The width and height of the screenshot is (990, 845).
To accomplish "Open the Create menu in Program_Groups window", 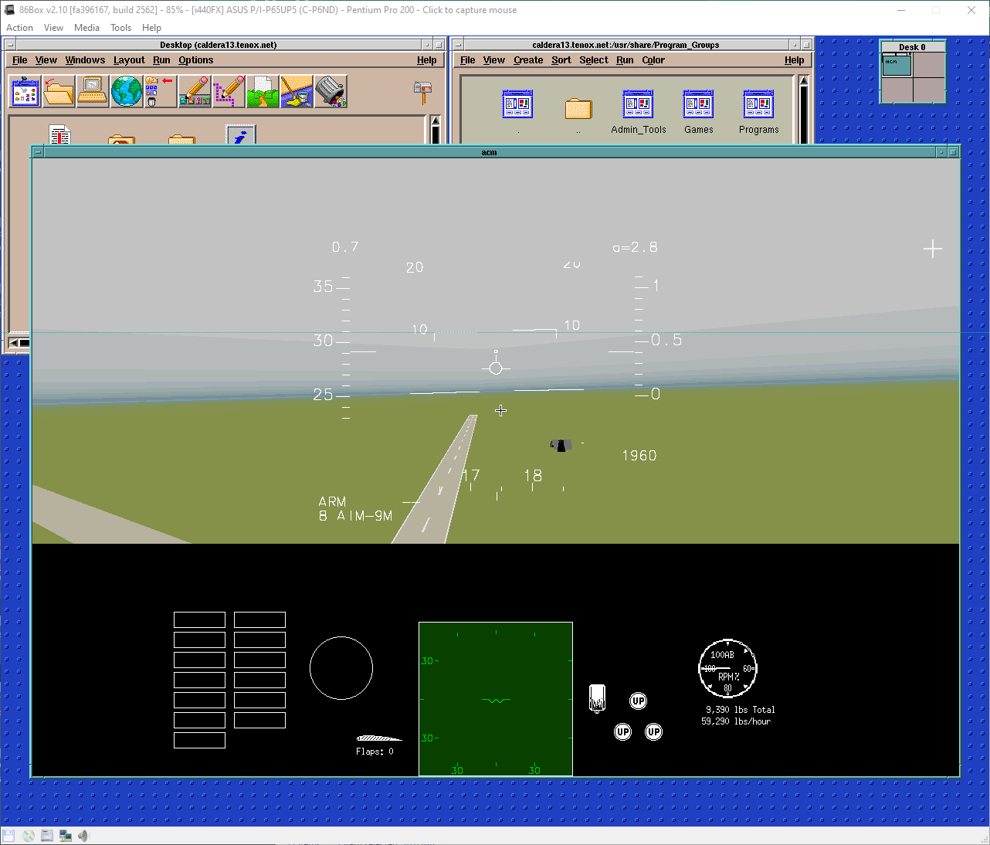I will pyautogui.click(x=527, y=59).
